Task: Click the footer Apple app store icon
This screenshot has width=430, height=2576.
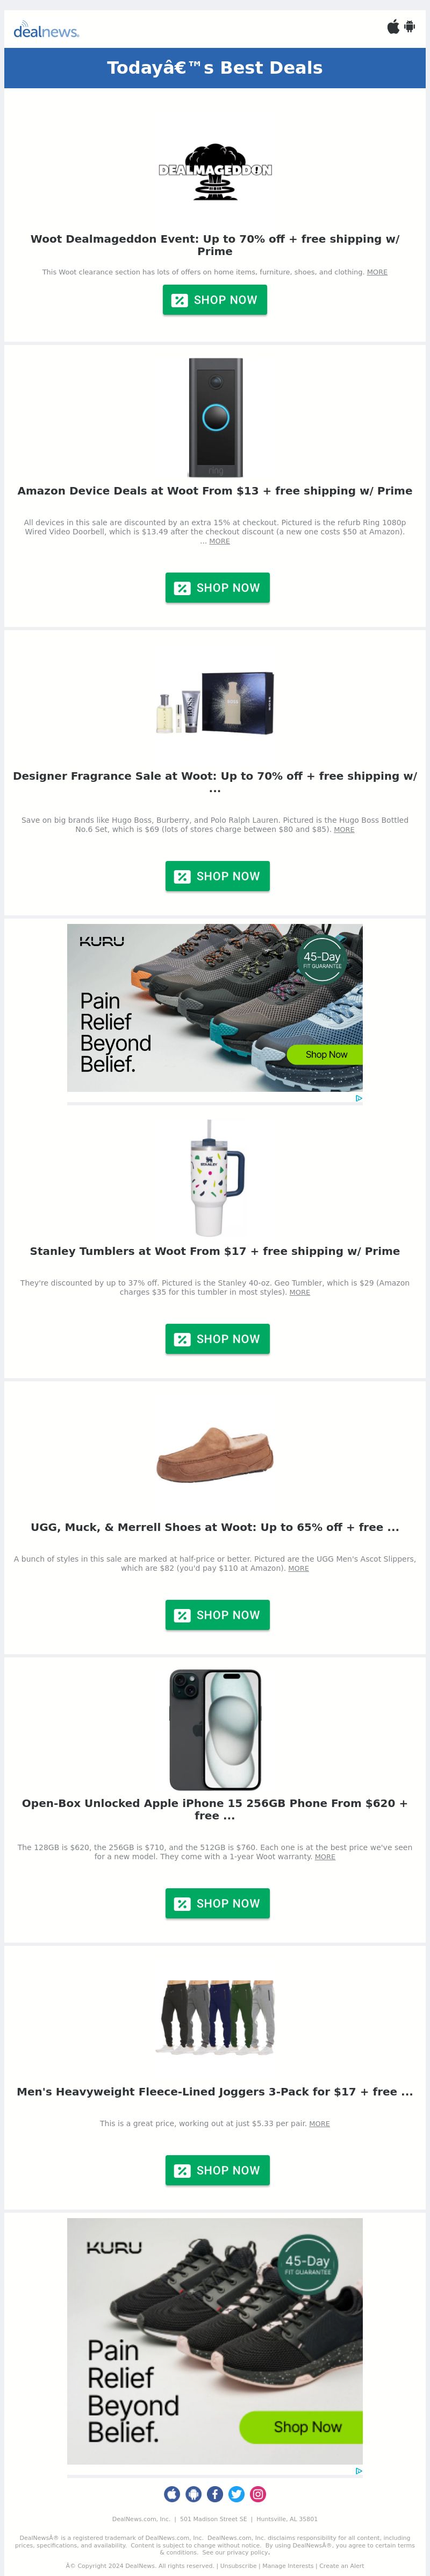Action: (x=172, y=2494)
